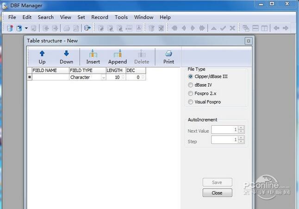299x209 pixels.
Task: Click the Step spinner arrows
Action: (x=241, y=140)
